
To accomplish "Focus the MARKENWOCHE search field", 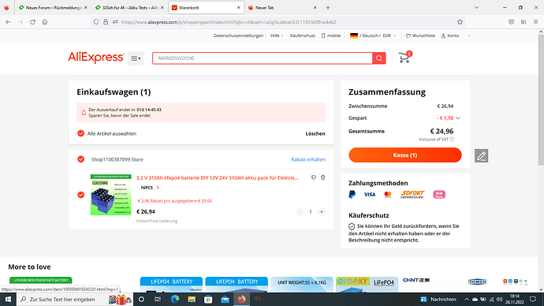I will click(x=263, y=58).
